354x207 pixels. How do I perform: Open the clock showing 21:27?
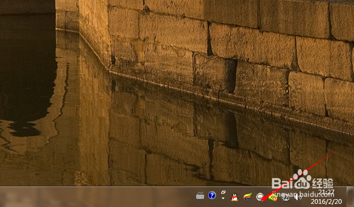pyautogui.click(x=326, y=192)
